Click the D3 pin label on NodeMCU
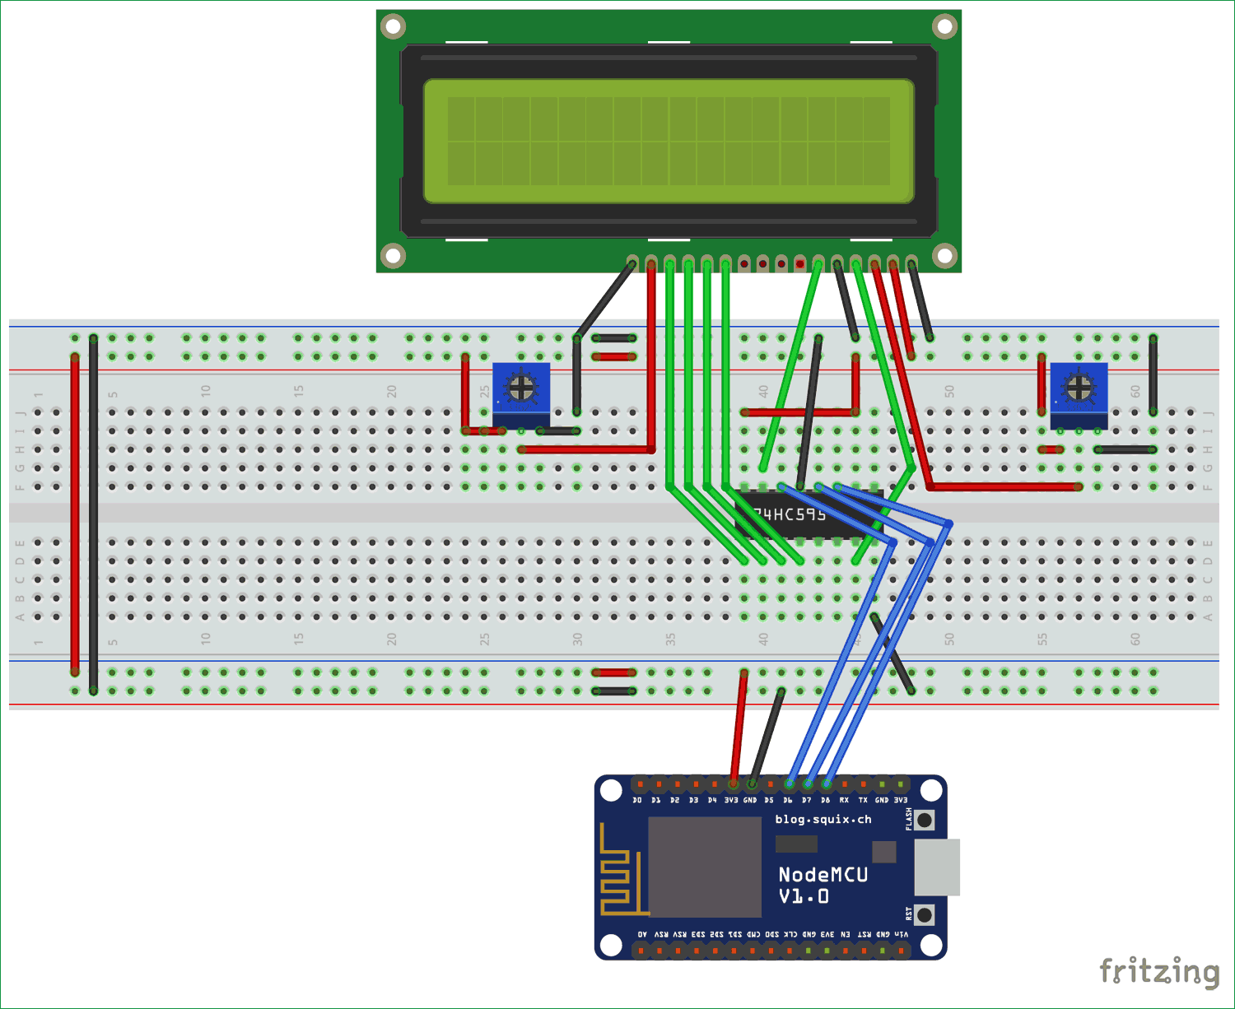Image resolution: width=1235 pixels, height=1009 pixels. 694,800
